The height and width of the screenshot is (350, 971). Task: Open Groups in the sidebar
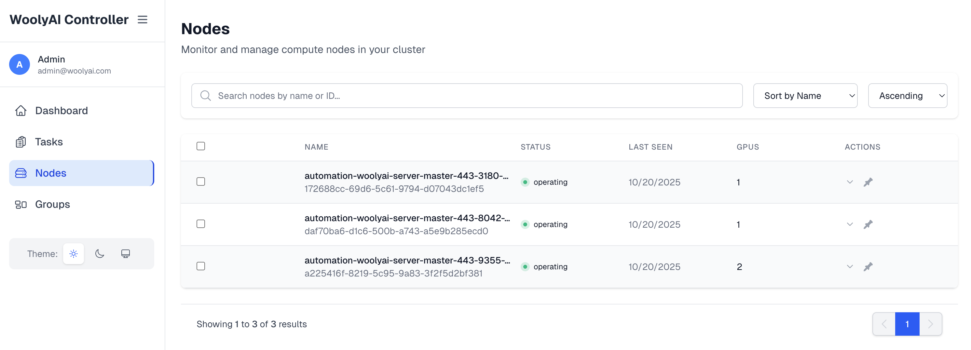click(52, 204)
